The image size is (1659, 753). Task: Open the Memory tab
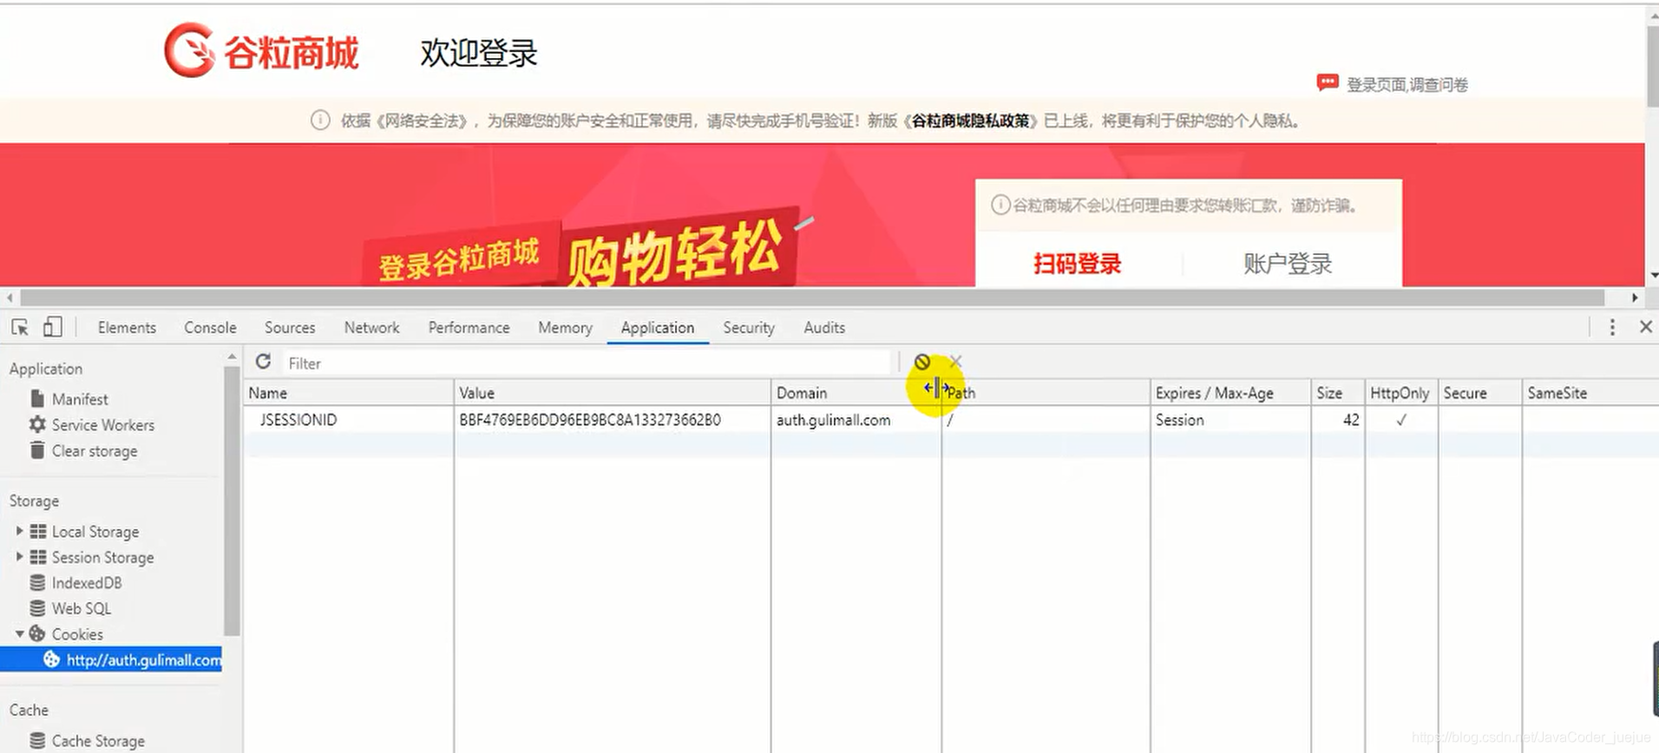click(565, 328)
